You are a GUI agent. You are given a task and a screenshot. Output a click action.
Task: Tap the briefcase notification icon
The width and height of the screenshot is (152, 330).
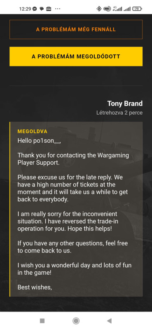pyautogui.click(x=49, y=9)
